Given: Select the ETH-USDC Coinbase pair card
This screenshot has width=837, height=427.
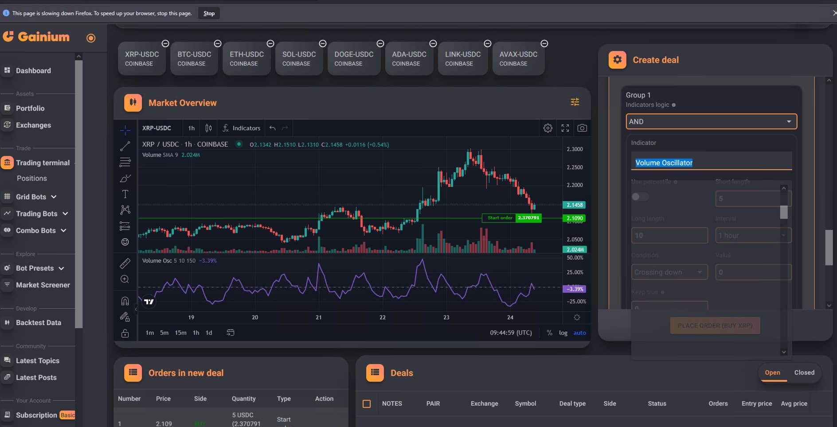Looking at the screenshot, I should pos(246,58).
